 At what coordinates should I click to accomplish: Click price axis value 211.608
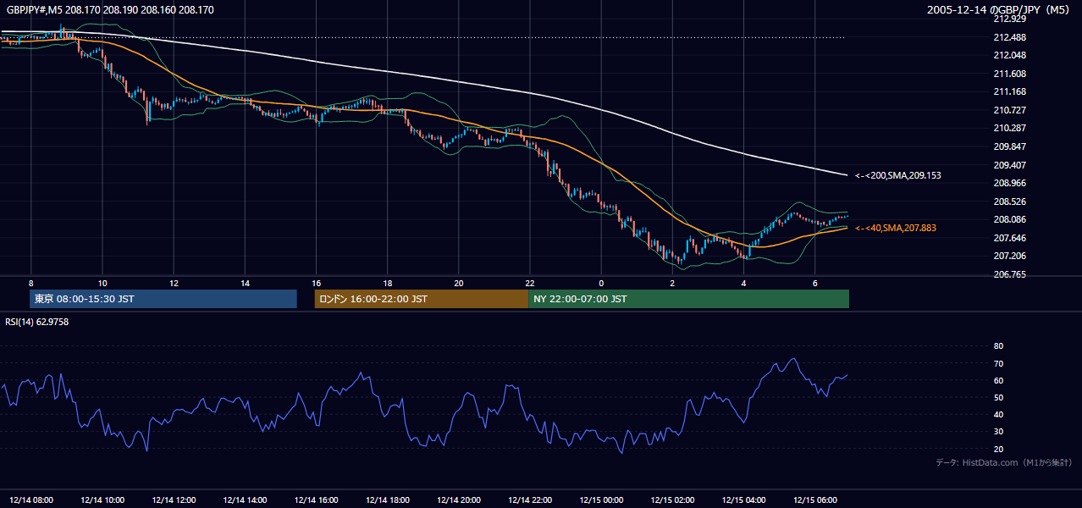pyautogui.click(x=1009, y=74)
